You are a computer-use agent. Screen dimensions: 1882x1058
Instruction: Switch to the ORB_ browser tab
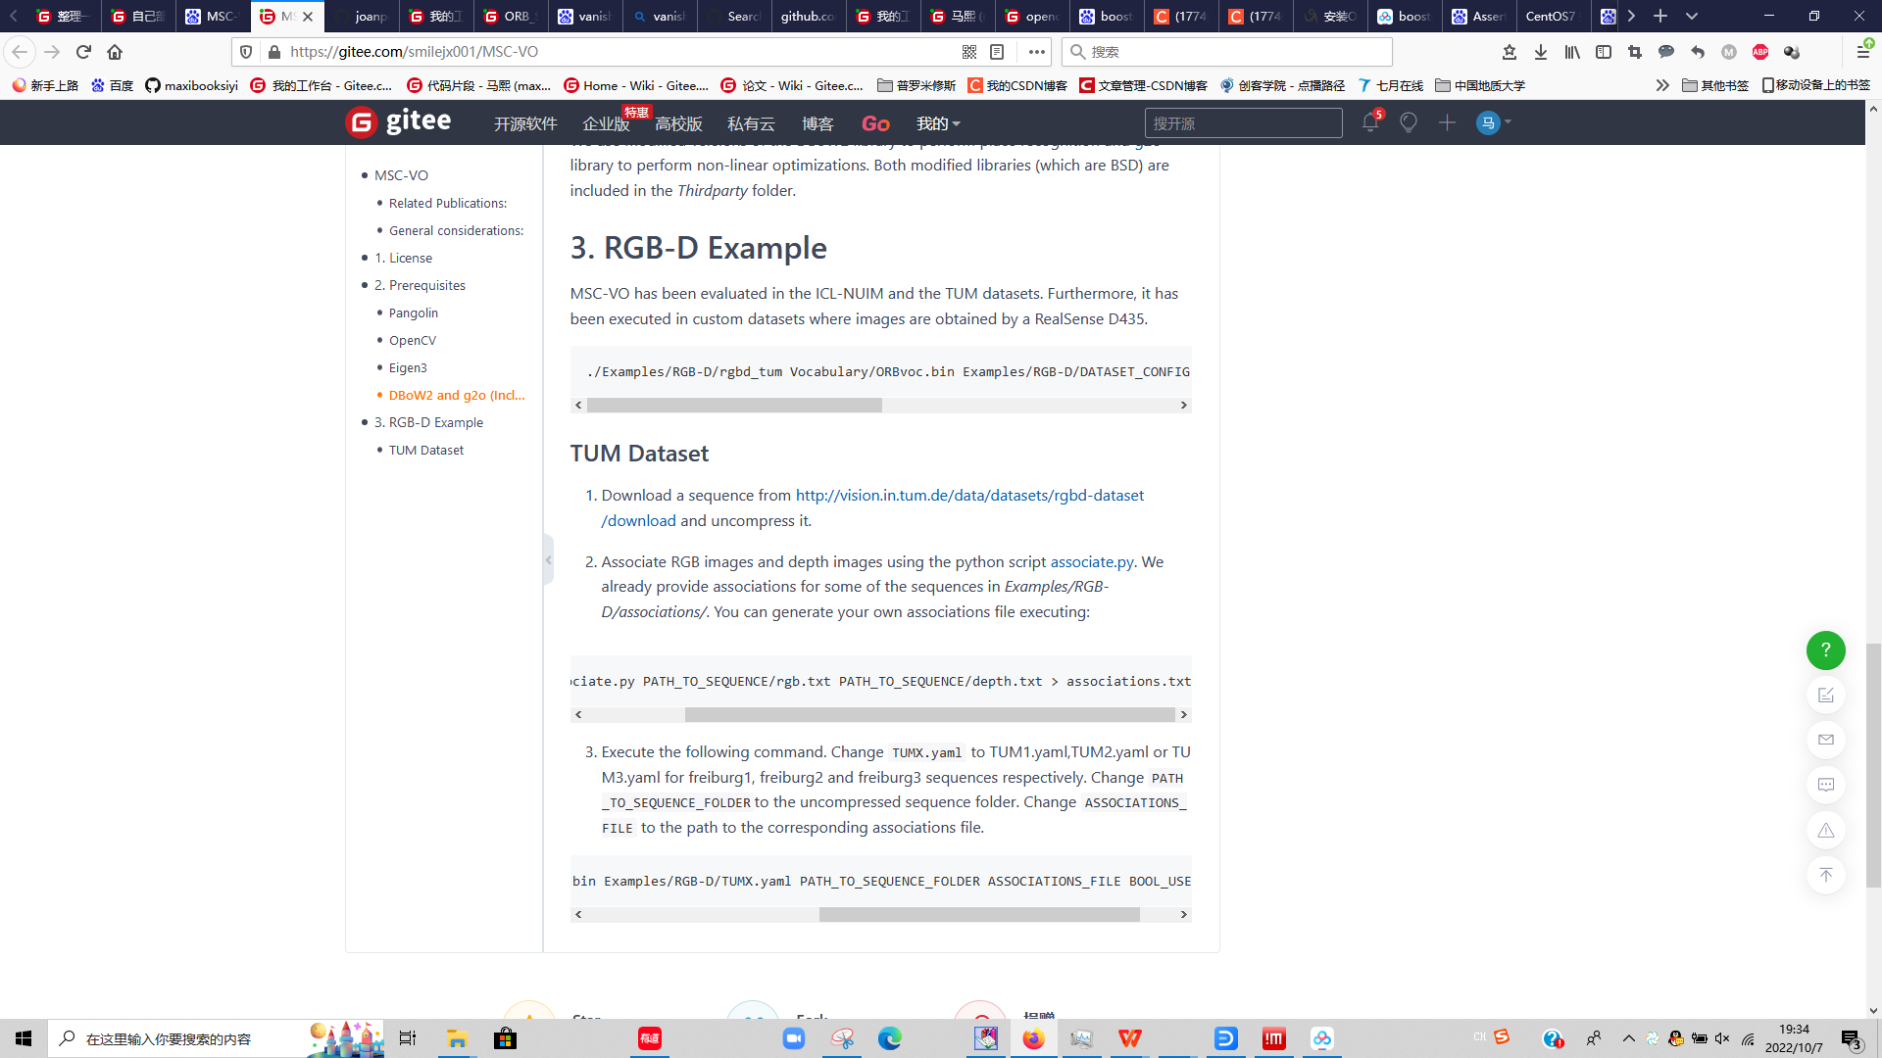(x=510, y=16)
